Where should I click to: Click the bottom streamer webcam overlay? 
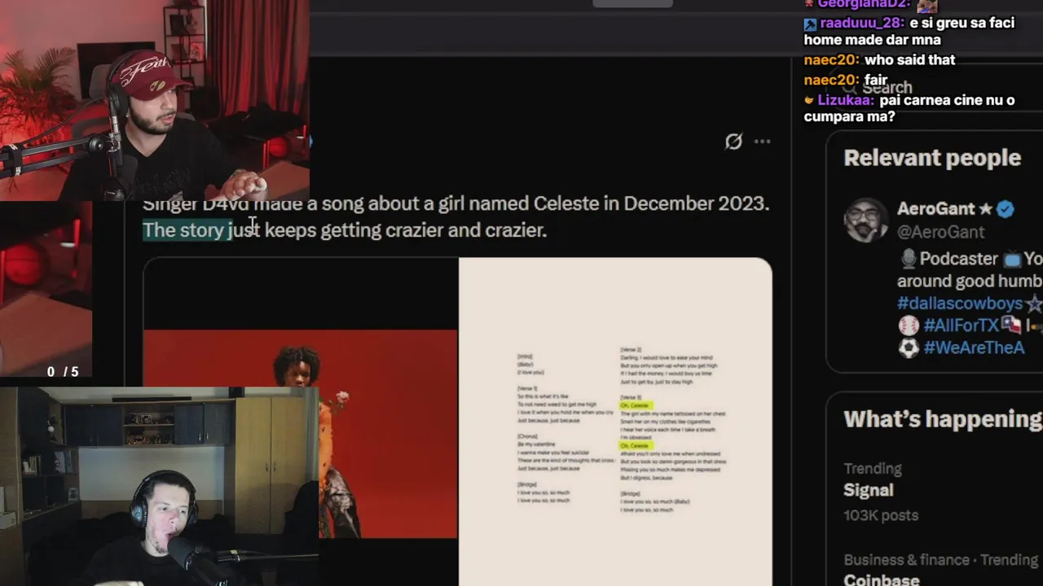(x=159, y=487)
